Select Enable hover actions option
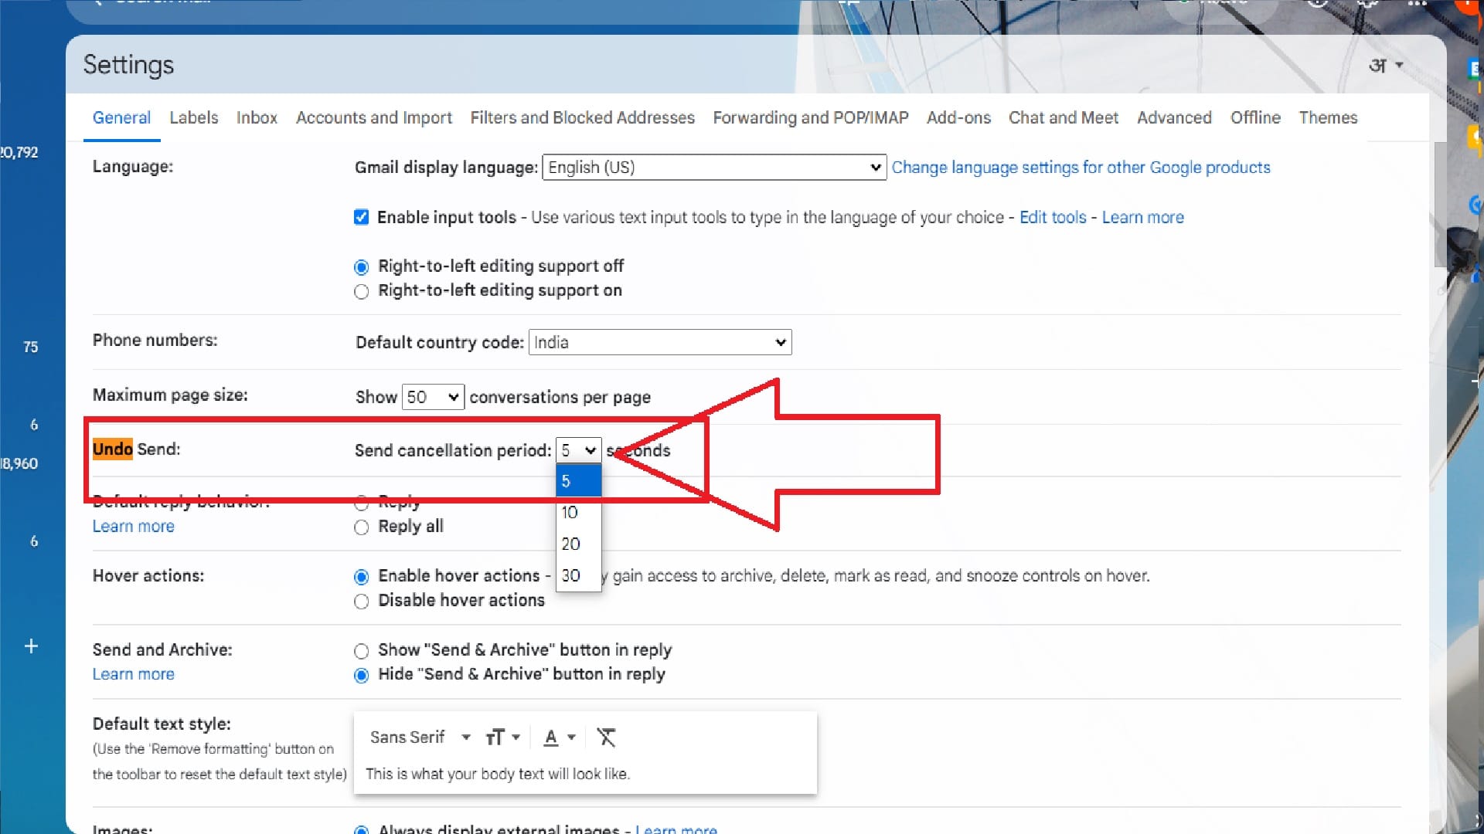The height and width of the screenshot is (834, 1484). [x=361, y=577]
